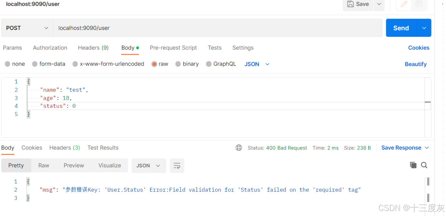
Task: Toggle line wrapping in the response viewer
Action: point(177,165)
